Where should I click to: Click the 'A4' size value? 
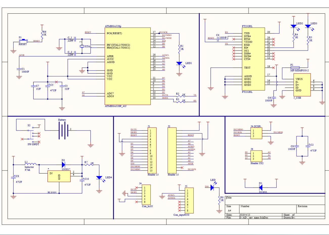(x=229, y=211)
